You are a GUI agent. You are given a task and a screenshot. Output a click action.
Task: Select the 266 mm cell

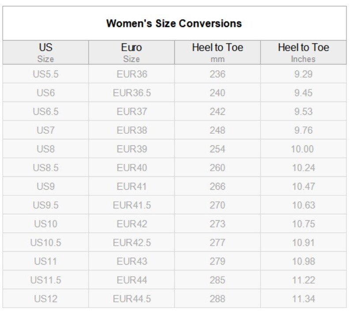[x=218, y=186]
